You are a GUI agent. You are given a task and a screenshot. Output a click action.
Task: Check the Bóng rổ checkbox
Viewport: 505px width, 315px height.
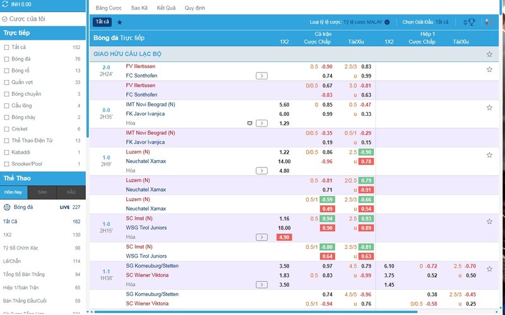coord(6,71)
